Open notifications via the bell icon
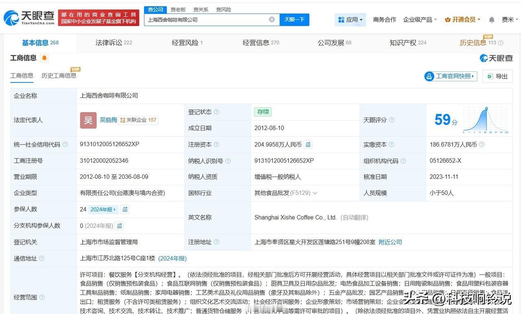Image resolution: width=521 pixels, height=314 pixels. (x=492, y=19)
